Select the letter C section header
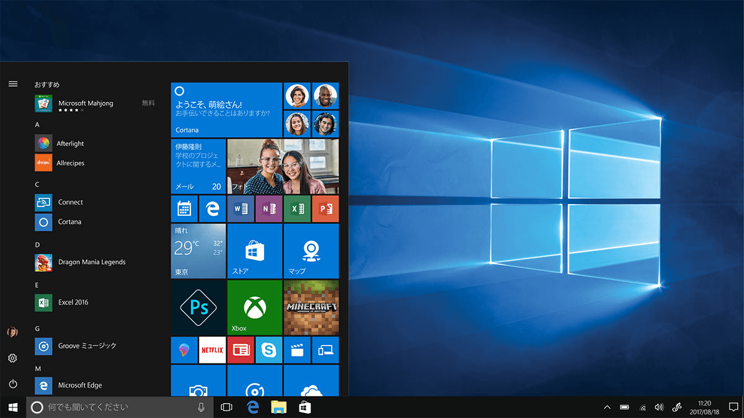Screen dimensions: 744x418 37,184
